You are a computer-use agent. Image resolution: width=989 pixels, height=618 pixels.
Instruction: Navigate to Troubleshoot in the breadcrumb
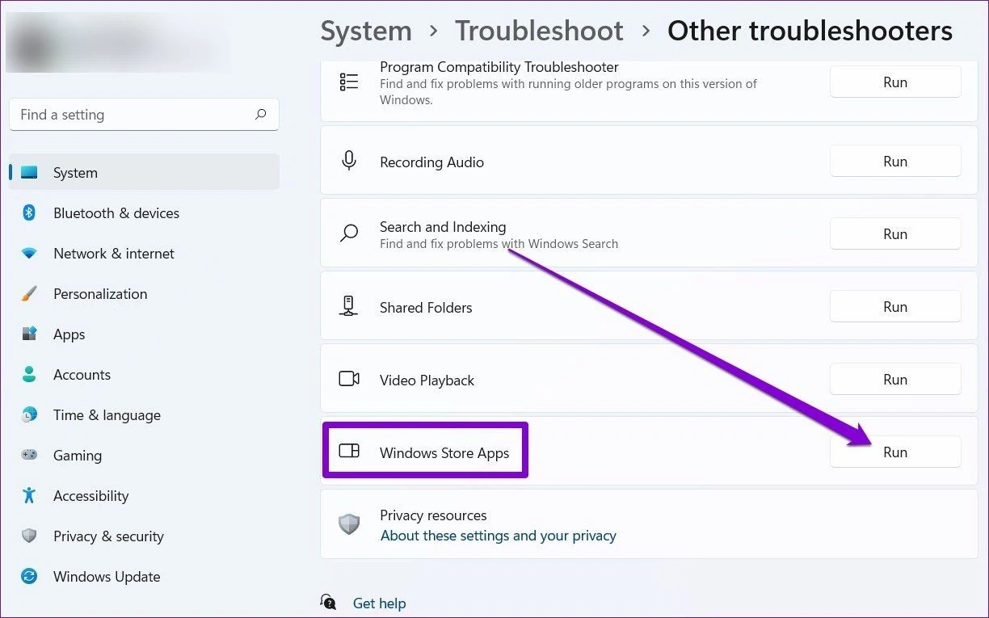click(x=539, y=32)
